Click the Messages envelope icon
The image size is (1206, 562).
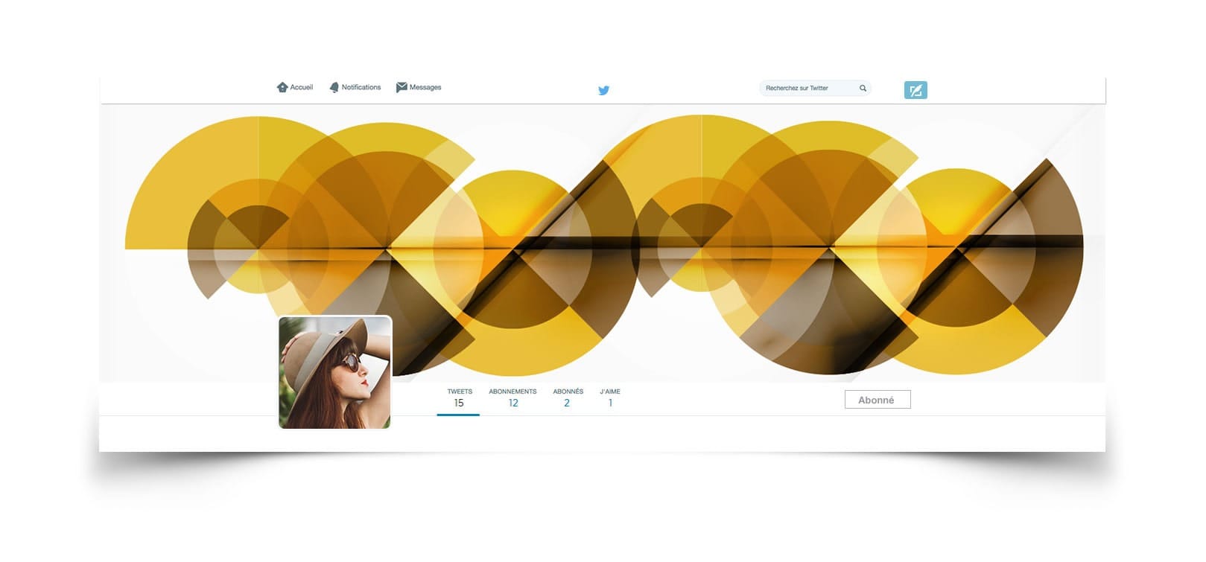coord(402,88)
